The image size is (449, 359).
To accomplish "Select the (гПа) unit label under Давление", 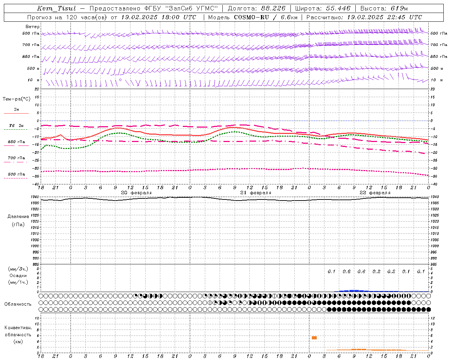I will (18, 224).
